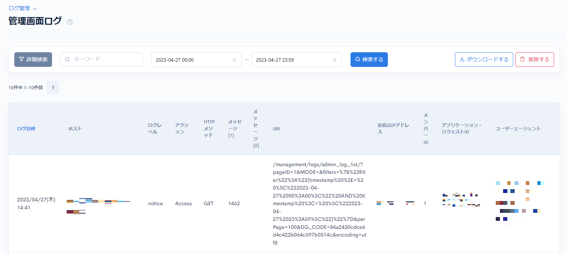Click the ログレベル column header
Viewport: 567px width, 255px height.
click(155, 129)
